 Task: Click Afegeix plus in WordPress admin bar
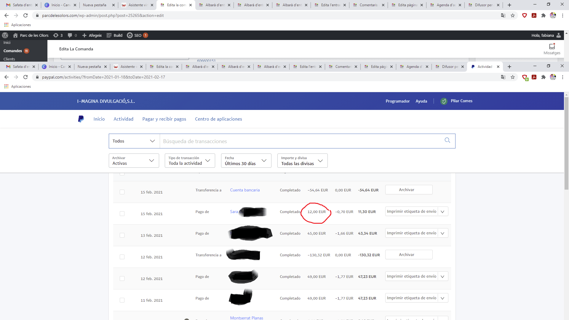coord(92,35)
